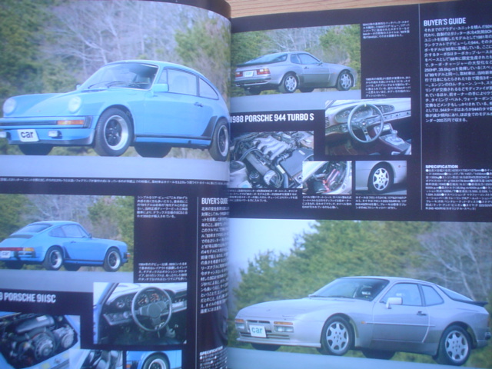
Task: Click the 944 red seat detail photo
Action: point(327,178)
